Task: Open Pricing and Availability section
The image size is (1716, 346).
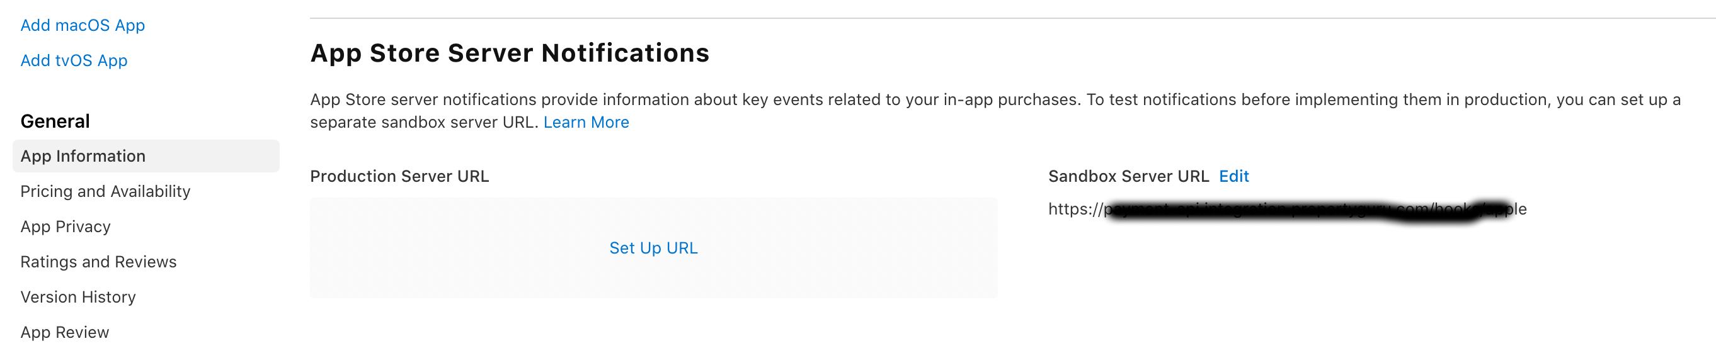Action: pos(105,192)
